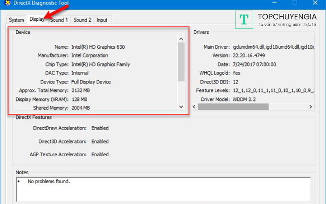Select the Display tab
This screenshot has width=326, height=204.
[37, 19]
